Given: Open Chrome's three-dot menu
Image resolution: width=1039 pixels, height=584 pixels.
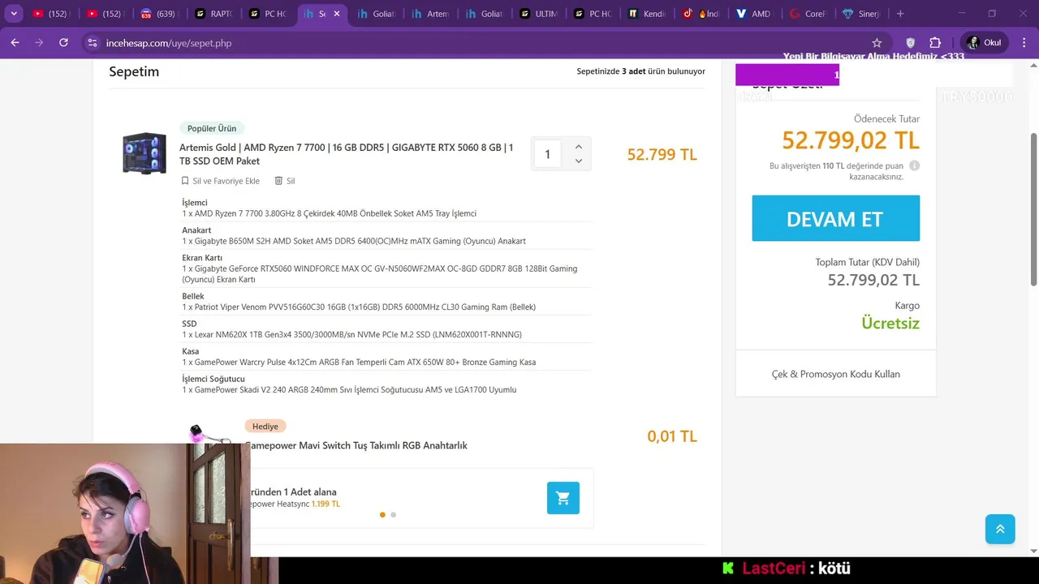Looking at the screenshot, I should 1023,42.
